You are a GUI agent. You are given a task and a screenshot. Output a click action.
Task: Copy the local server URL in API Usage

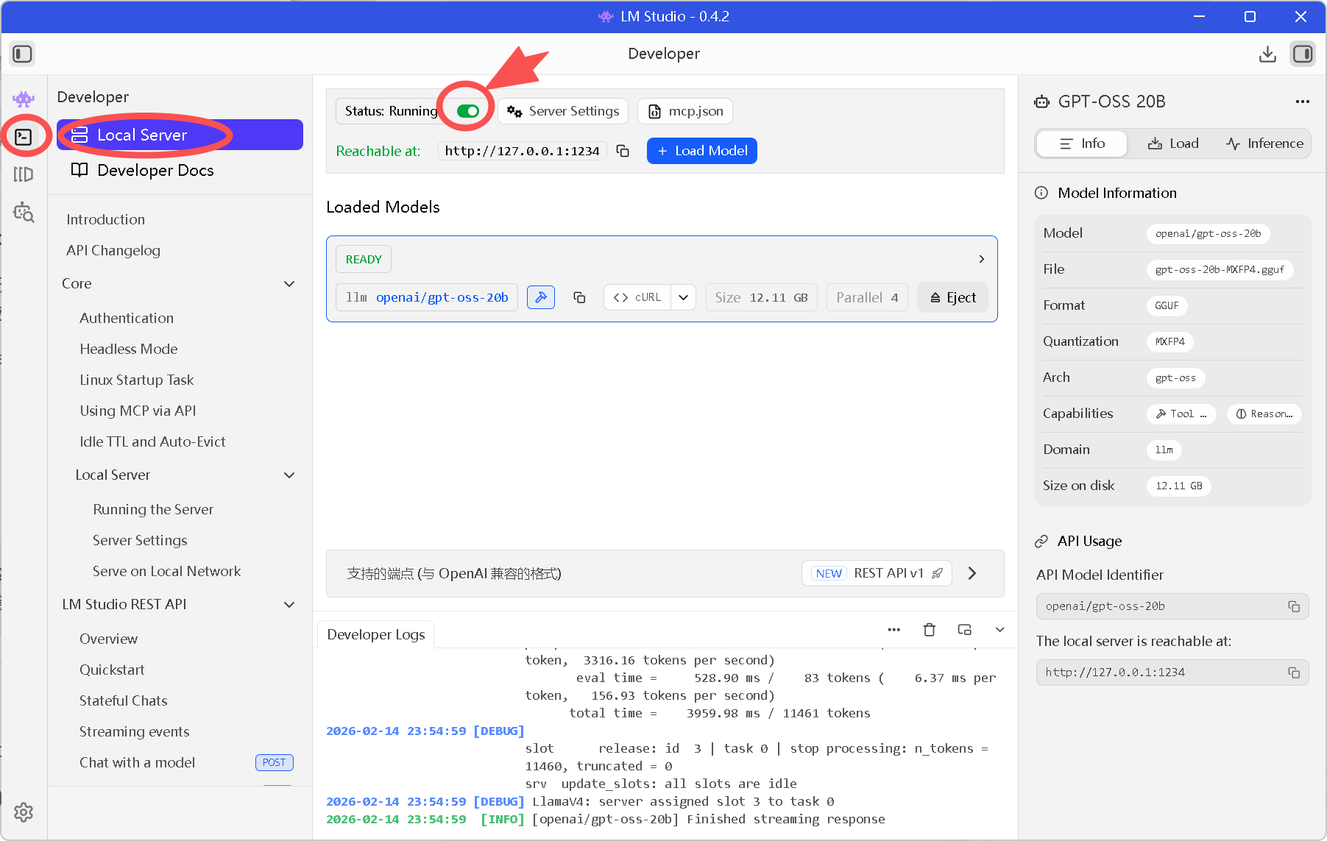point(1294,673)
